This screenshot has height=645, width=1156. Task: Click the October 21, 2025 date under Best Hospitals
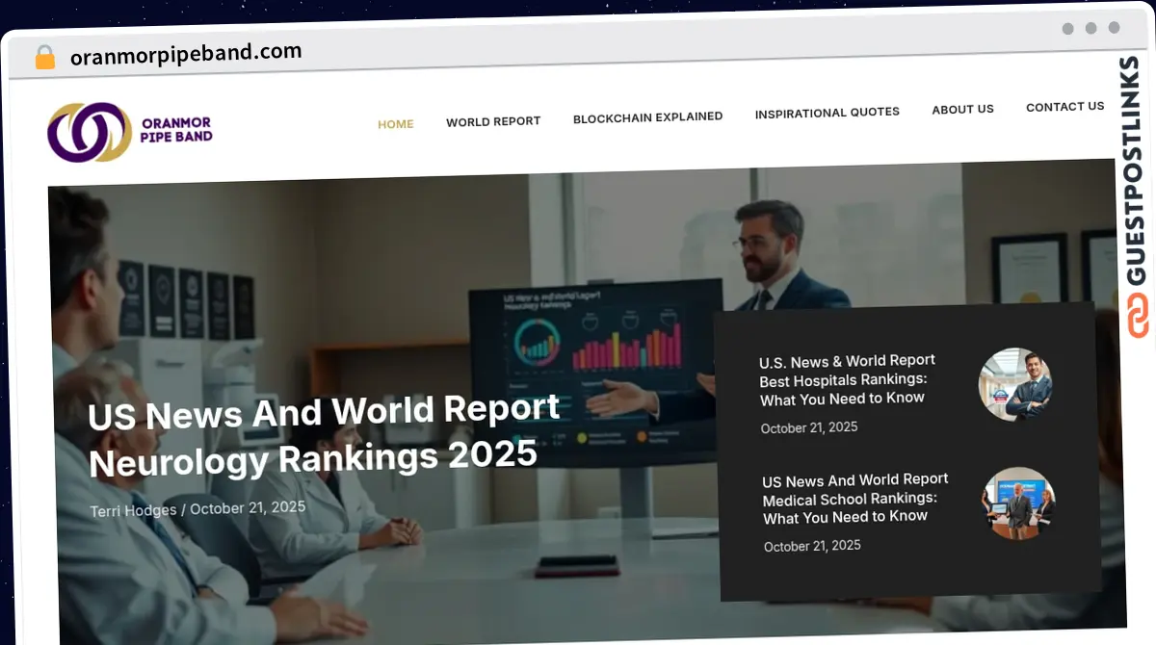point(809,427)
